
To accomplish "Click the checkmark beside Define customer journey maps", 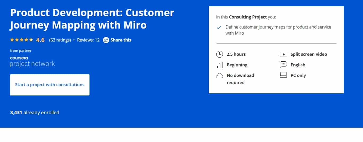I will [x=219, y=27].
